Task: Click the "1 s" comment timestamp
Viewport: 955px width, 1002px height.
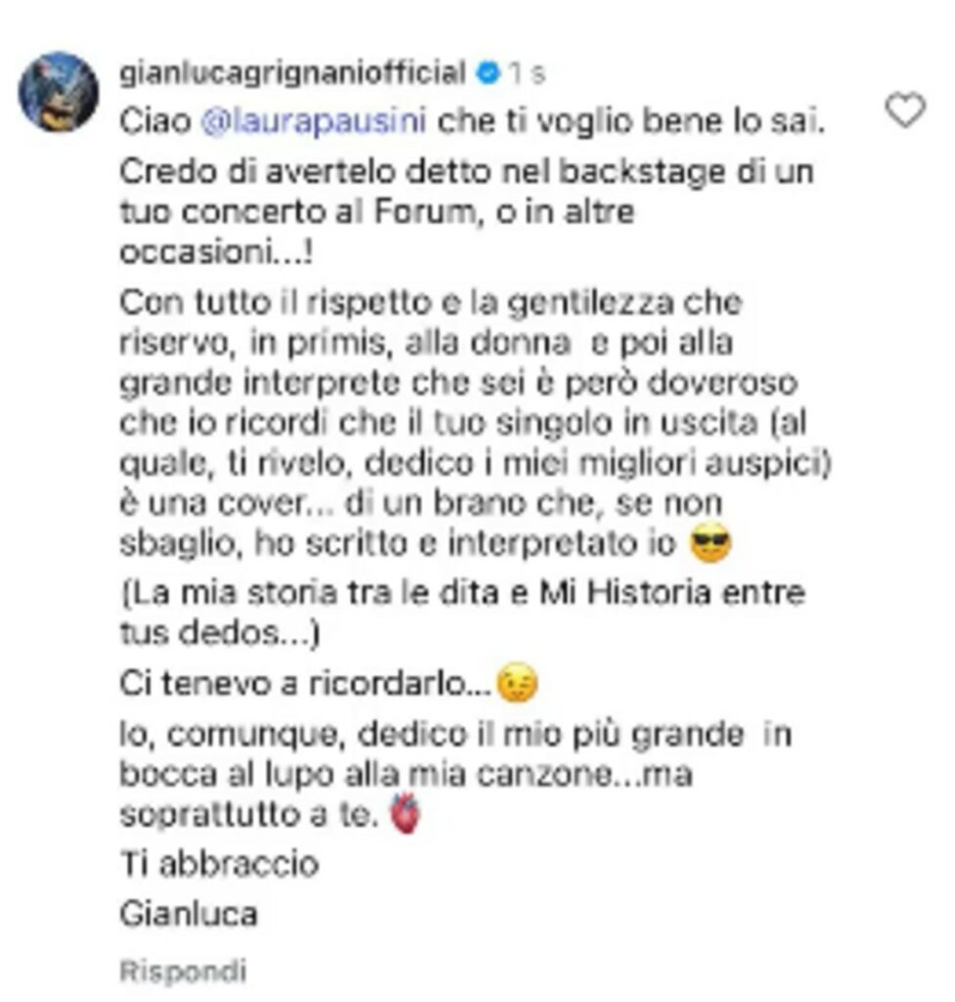Action: click(x=526, y=74)
